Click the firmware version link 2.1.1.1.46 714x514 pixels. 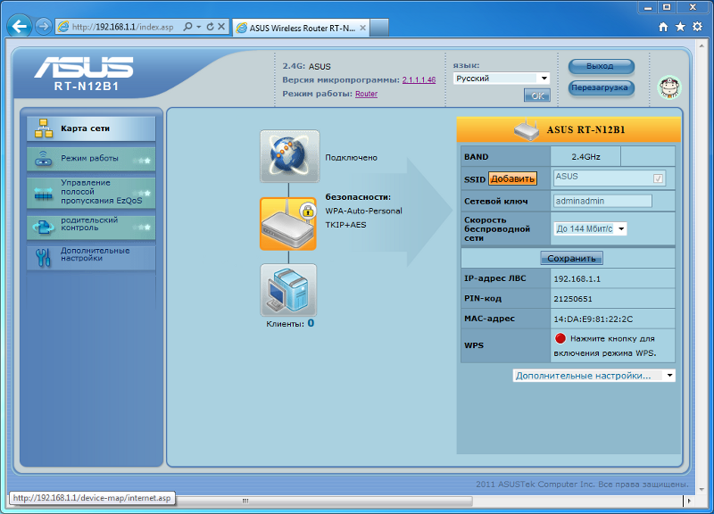(419, 80)
